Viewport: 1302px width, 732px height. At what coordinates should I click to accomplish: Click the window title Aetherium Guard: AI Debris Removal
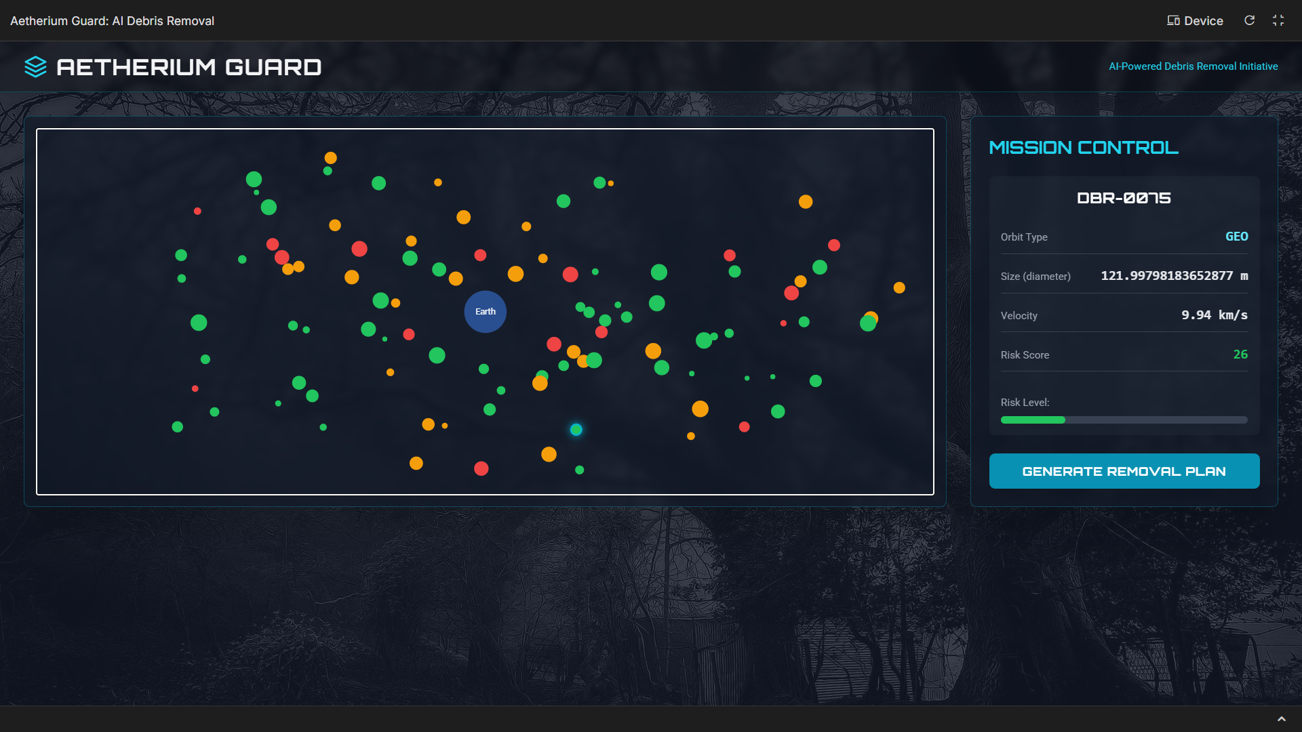click(113, 21)
